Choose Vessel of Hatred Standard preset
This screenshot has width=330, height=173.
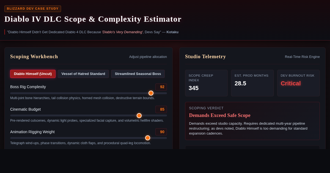tap(83, 74)
